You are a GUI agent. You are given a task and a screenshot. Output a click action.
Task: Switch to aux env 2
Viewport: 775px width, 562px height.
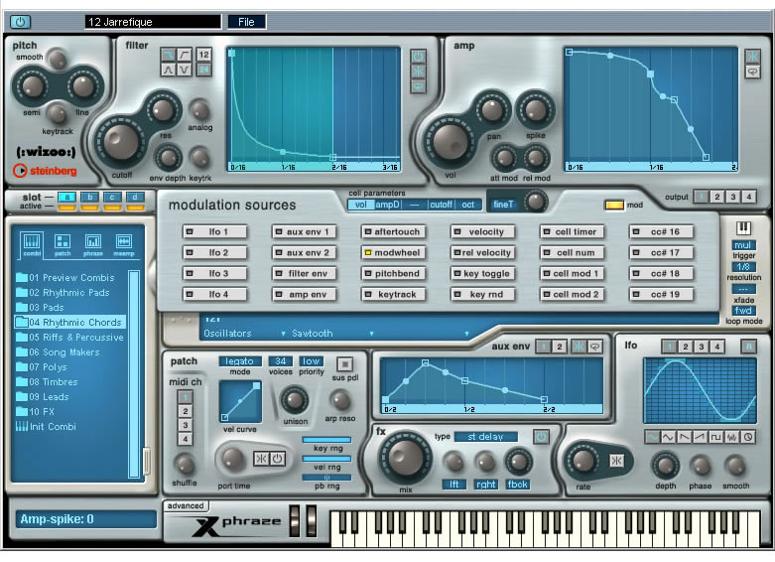point(559,347)
